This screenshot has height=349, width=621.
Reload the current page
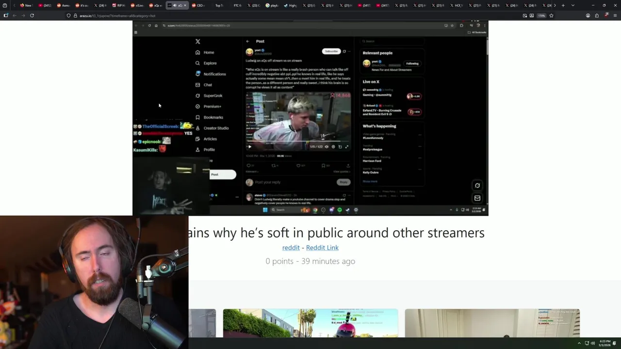coord(32,16)
